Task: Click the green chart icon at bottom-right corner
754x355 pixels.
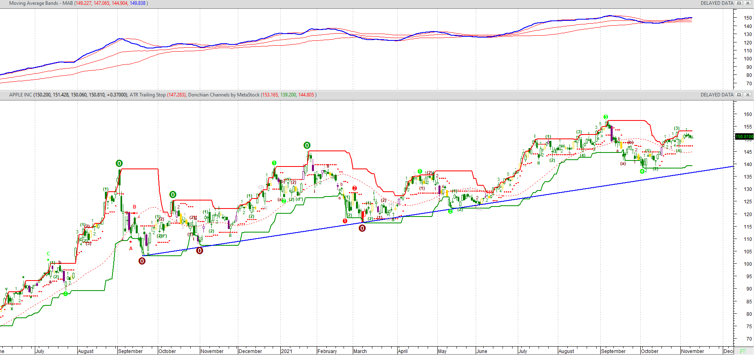Action: point(743,351)
